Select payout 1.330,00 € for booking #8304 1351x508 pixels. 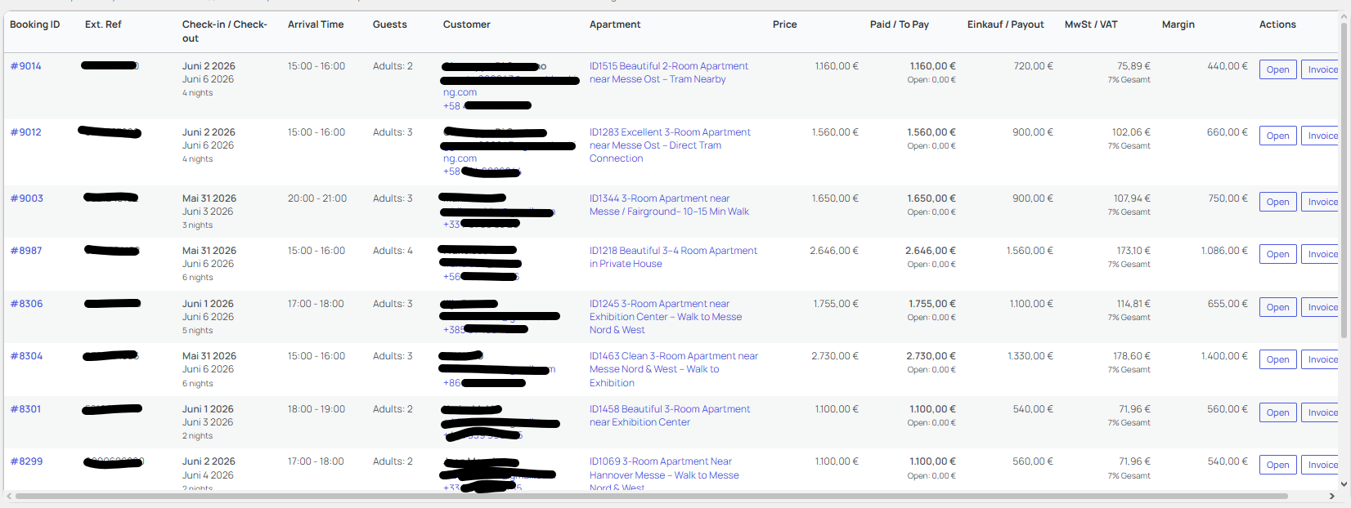point(1030,356)
